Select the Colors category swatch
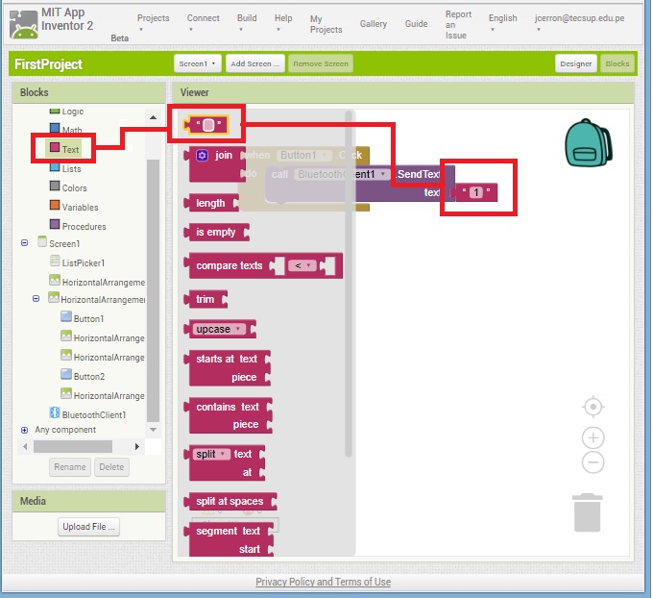Screen dimensions: 653x598 coord(55,186)
